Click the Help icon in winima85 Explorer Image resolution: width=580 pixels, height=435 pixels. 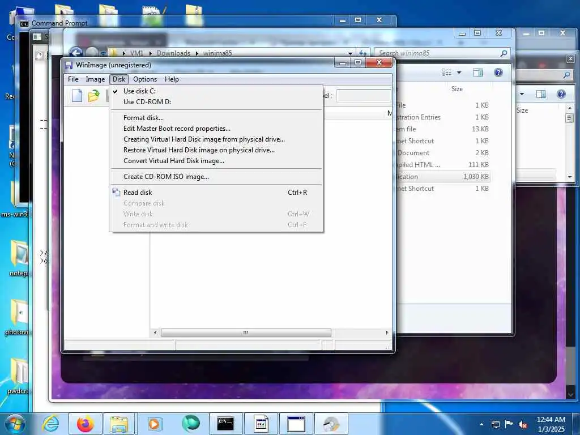pos(498,72)
